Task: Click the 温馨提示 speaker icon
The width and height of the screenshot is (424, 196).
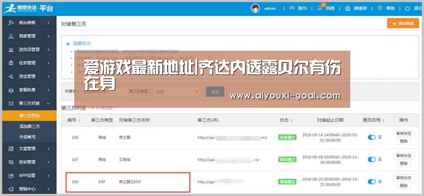Action: (68, 44)
